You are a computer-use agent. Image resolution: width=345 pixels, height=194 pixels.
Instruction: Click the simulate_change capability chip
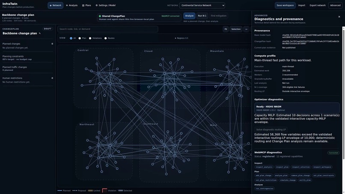tap(288, 180)
